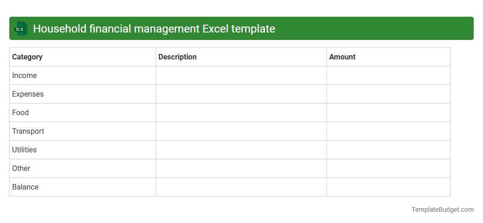Select the Amount cell in the Income row
This screenshot has width=483, height=223.
[388, 75]
